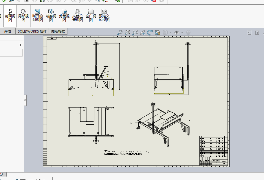Select the 剪裁视图 crop view tool
This screenshot has height=180, width=264.
point(64,16)
